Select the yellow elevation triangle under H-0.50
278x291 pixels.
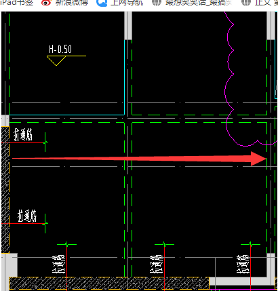coord(56,60)
